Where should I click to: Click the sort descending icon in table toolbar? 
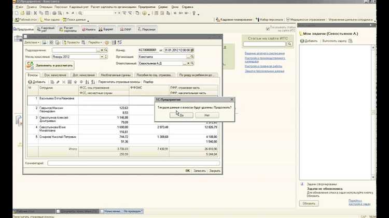click(93, 82)
